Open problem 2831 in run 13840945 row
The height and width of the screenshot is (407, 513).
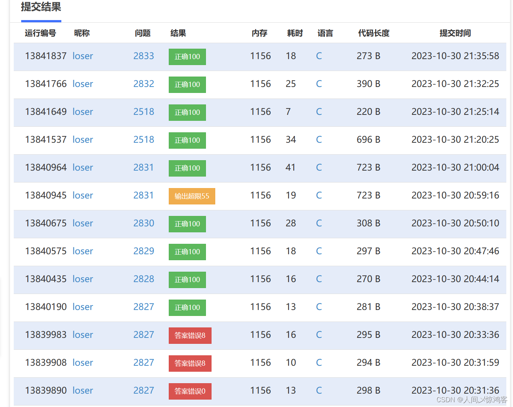(143, 196)
